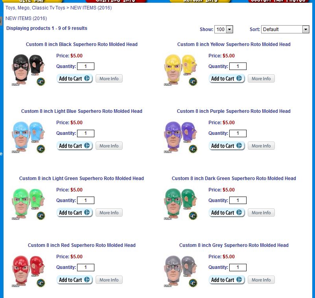Open More Info for Light Green head
The height and width of the screenshot is (298, 315).
tap(109, 213)
